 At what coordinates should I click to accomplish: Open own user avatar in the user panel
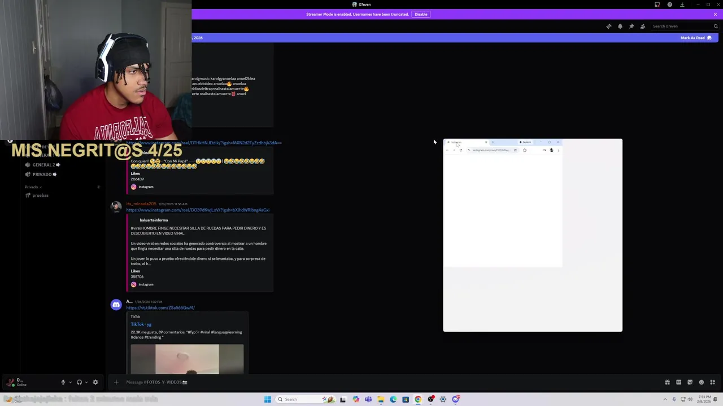click(10, 382)
